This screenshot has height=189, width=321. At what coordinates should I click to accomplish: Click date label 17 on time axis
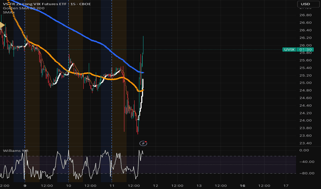point(286,186)
